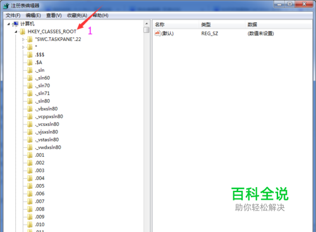Select the ._sln60 key label
Viewport: 316px width, 232px height.
[x=42, y=78]
